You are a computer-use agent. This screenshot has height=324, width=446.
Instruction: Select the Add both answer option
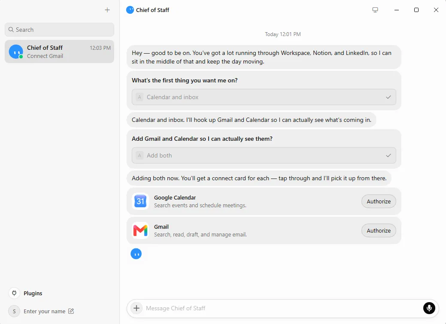click(264, 155)
